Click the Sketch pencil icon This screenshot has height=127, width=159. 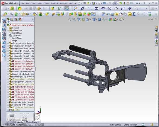(76, 8)
